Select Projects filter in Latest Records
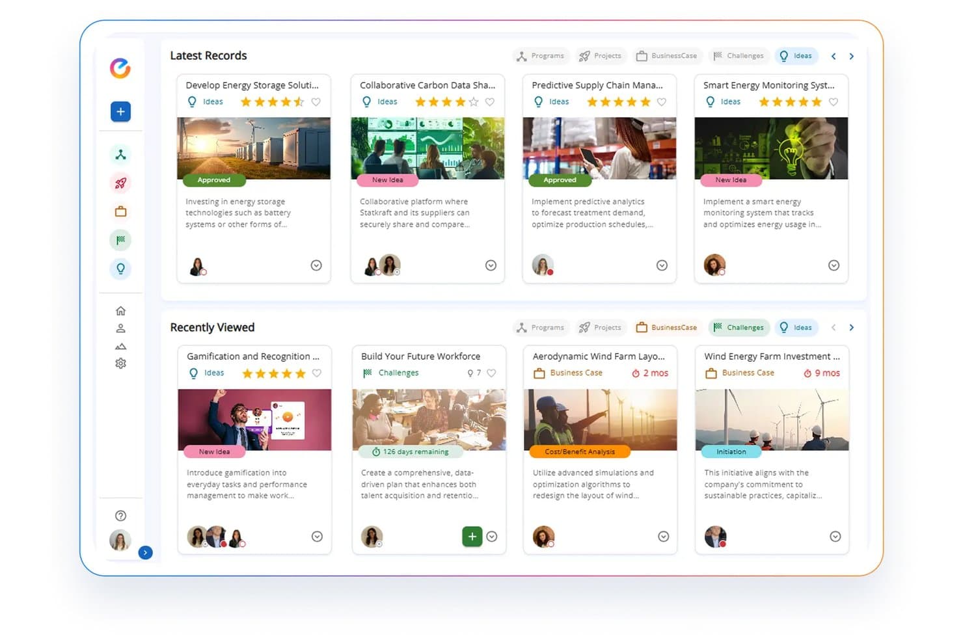The width and height of the screenshot is (963, 642). [601, 56]
